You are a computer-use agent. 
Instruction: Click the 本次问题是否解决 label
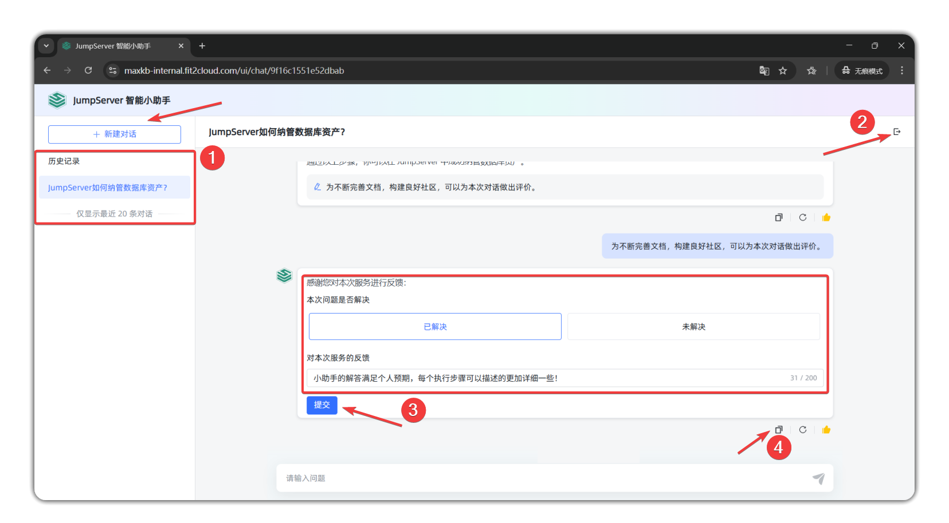click(x=338, y=300)
